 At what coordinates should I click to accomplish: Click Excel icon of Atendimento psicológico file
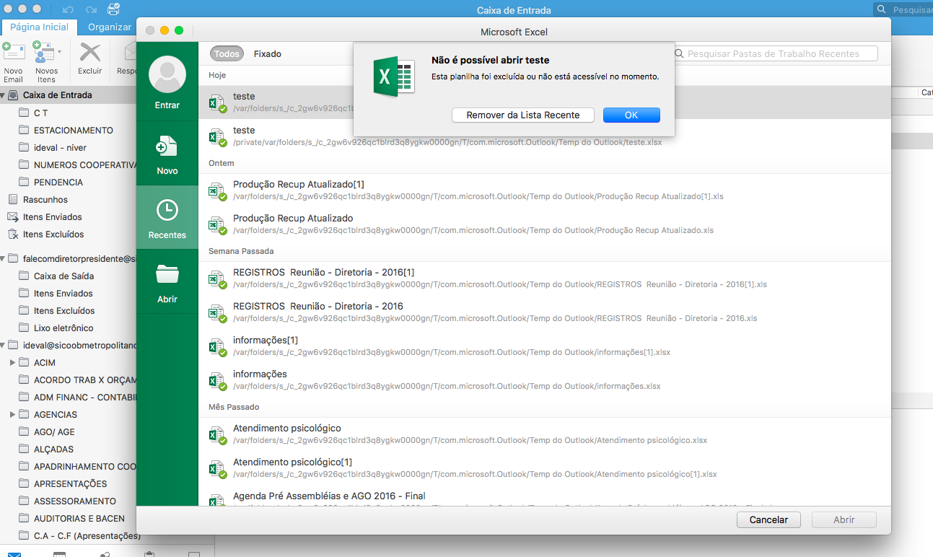click(x=216, y=436)
